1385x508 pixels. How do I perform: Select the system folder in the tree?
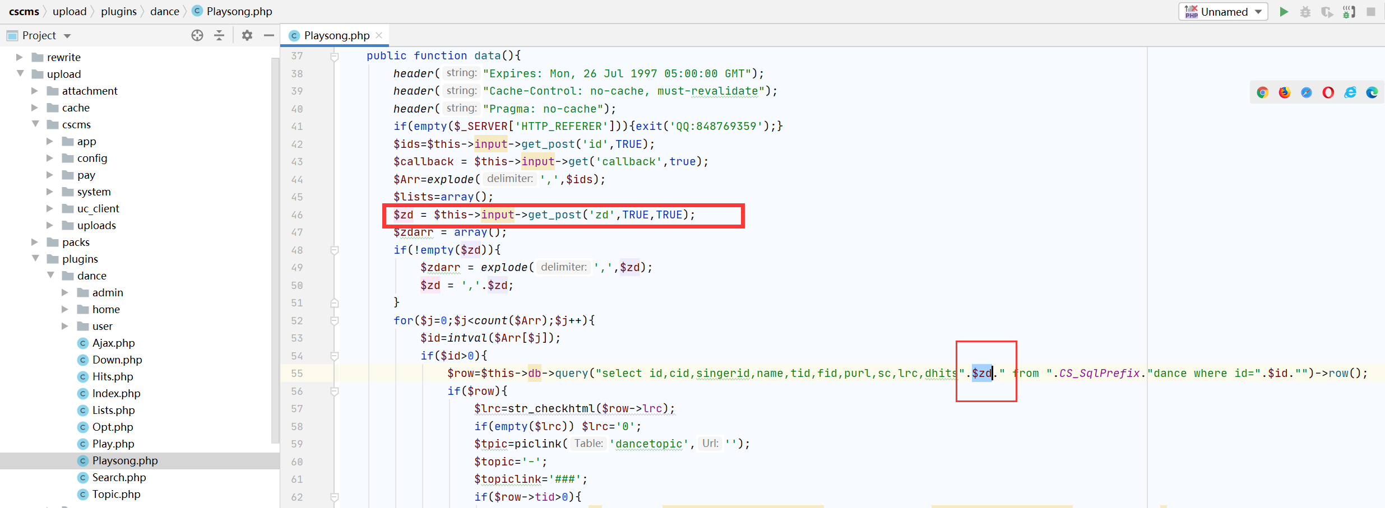coord(94,192)
